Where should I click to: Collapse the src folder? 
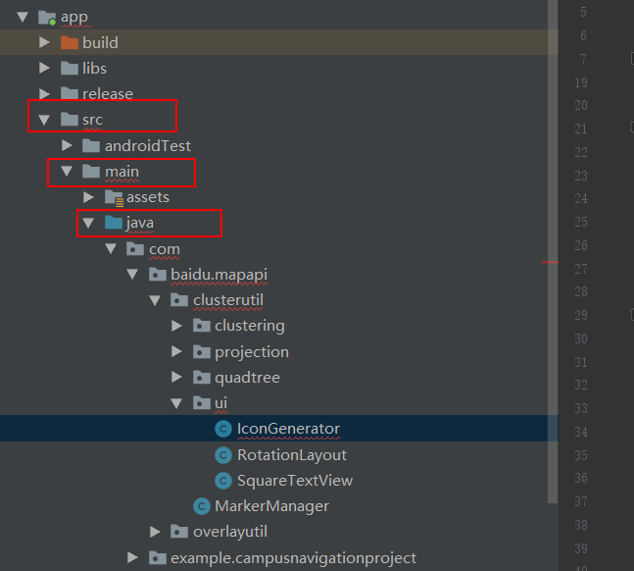point(44,120)
